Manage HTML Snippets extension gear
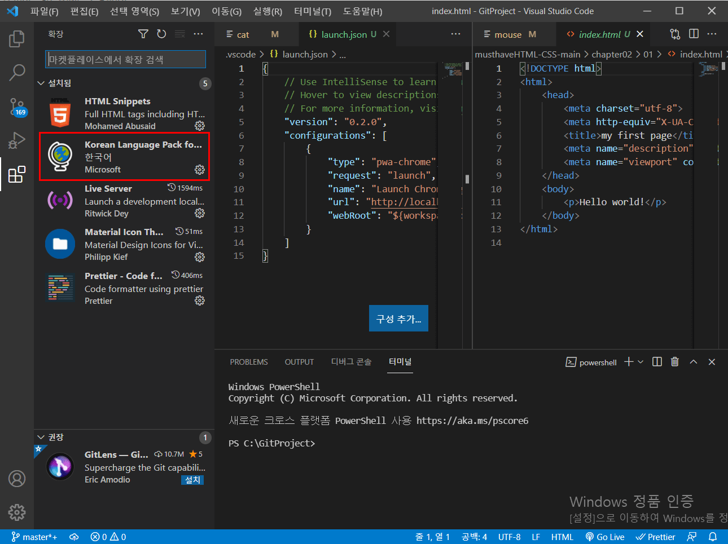Viewport: 728px width, 544px height. (200, 126)
